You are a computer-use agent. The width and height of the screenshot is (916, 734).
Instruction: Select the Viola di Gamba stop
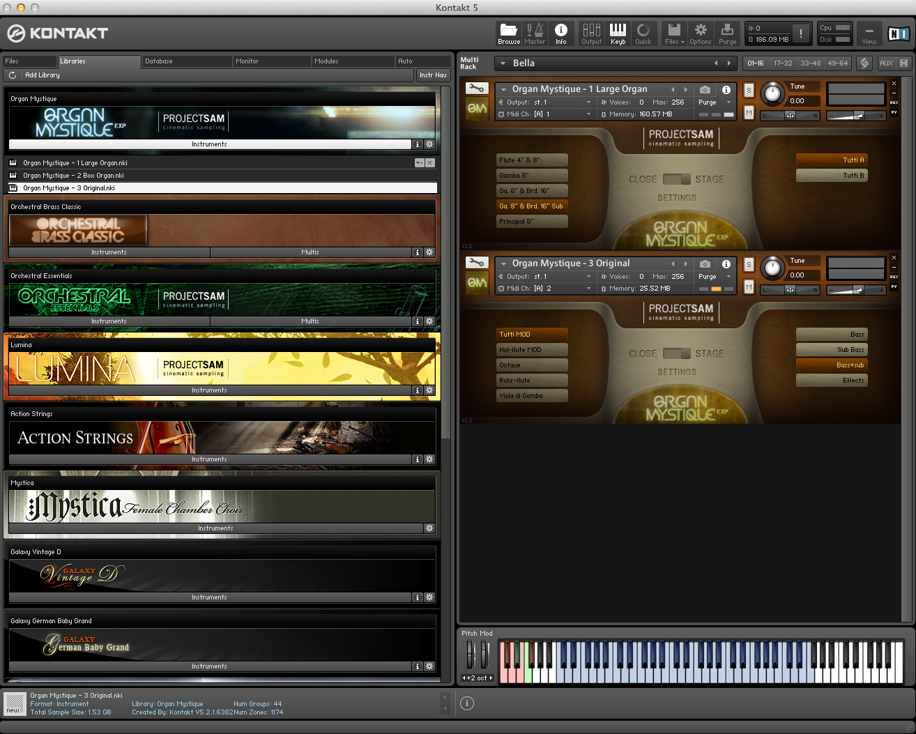pyautogui.click(x=533, y=396)
